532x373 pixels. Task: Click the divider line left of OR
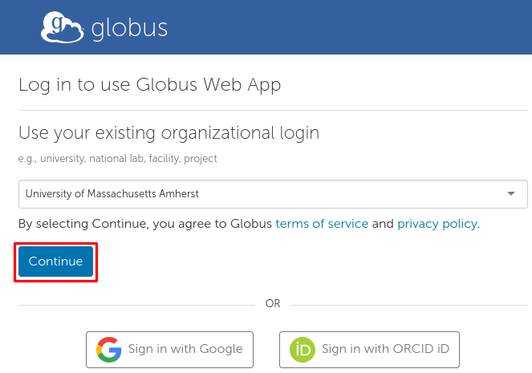[136, 305]
